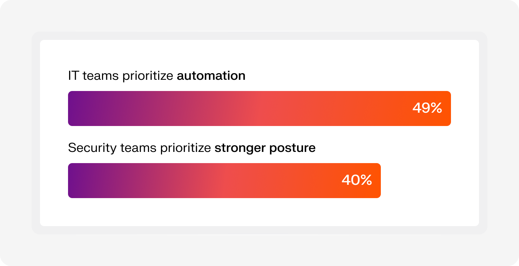Click the light gray frame around the white card
This screenshot has width=519, height=266.
coord(259,36)
